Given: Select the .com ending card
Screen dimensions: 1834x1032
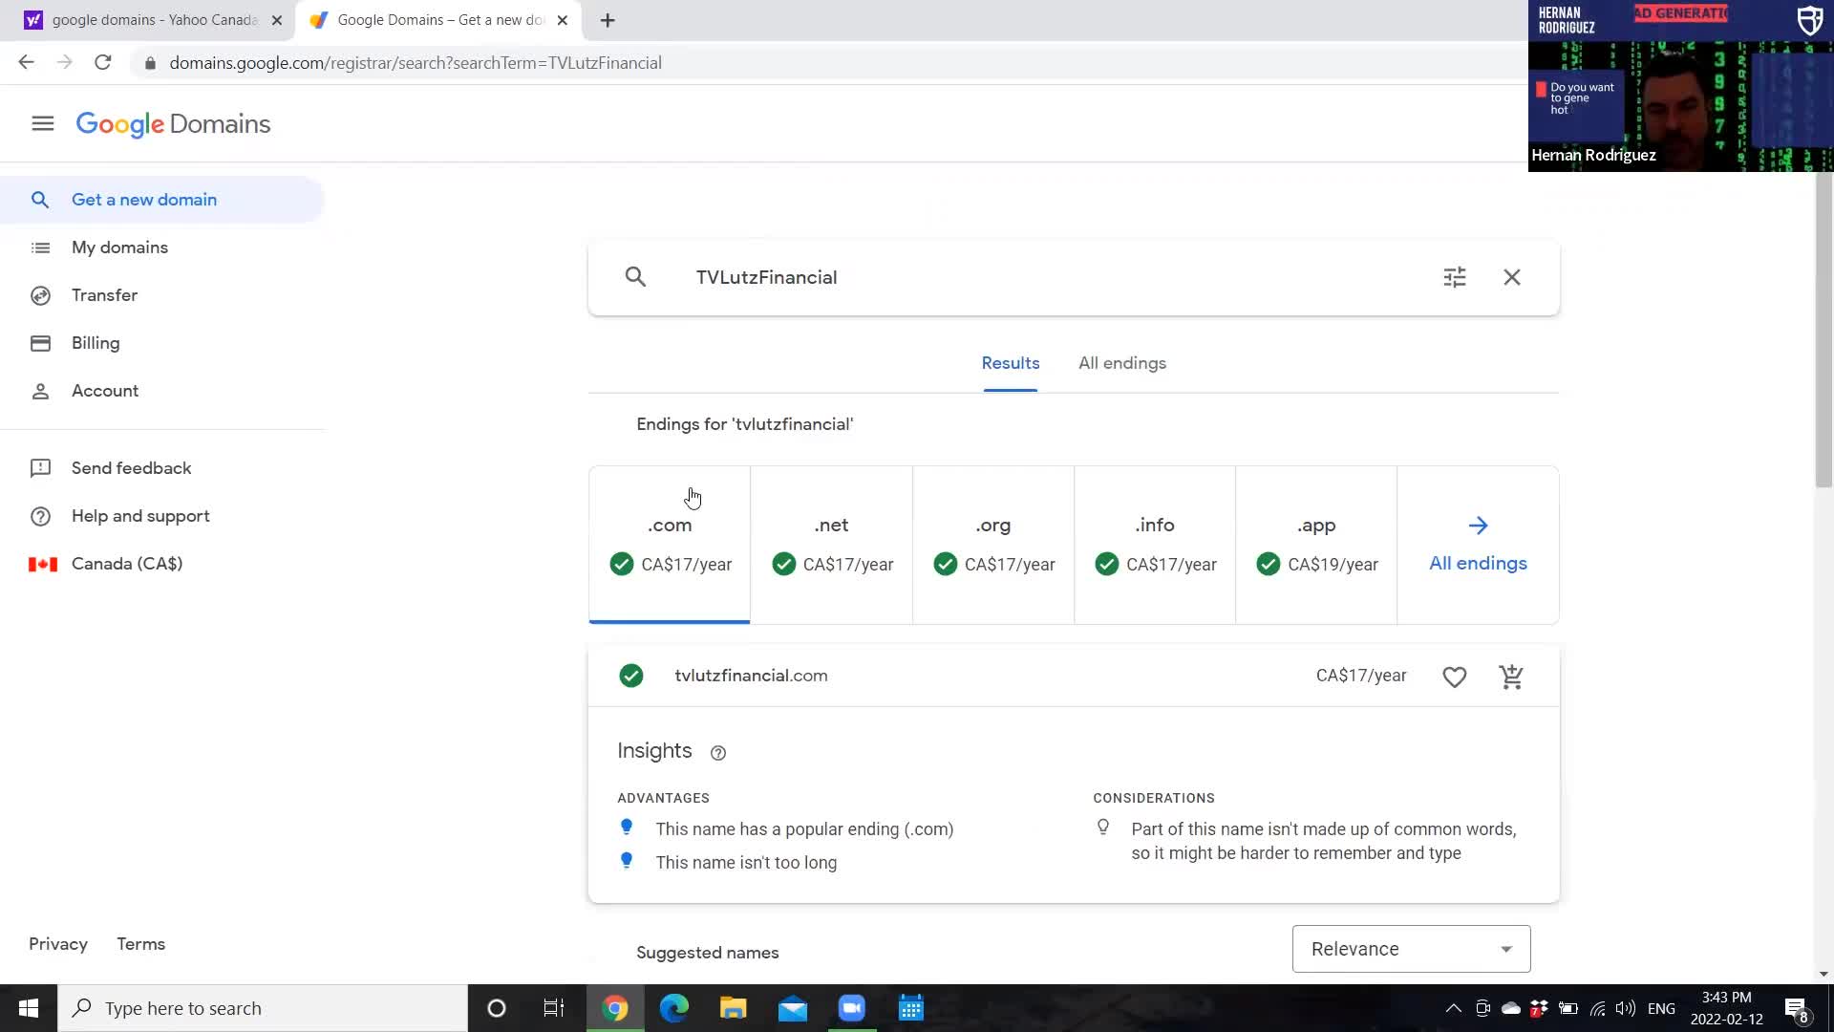Looking at the screenshot, I should 670,545.
